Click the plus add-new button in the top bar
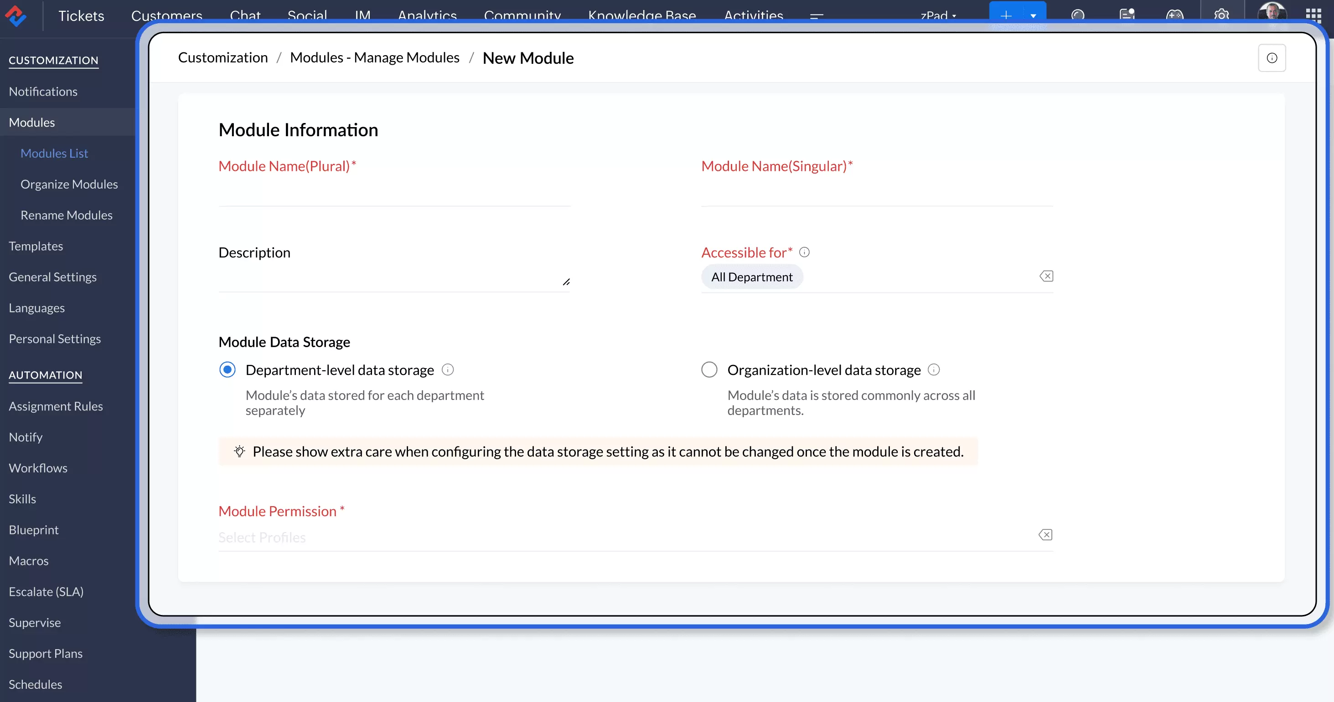Image resolution: width=1334 pixels, height=702 pixels. 1006,15
